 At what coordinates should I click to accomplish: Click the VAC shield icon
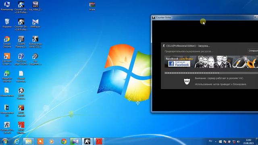187,81
